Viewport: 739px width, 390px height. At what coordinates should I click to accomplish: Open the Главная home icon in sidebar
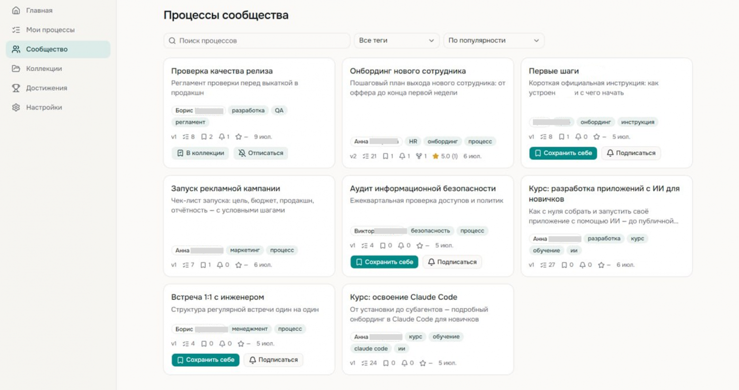pos(16,10)
